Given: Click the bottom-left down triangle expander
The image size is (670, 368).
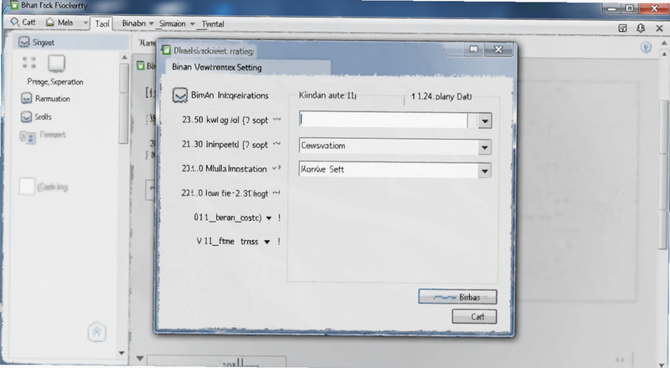Looking at the screenshot, I should [x=139, y=358].
